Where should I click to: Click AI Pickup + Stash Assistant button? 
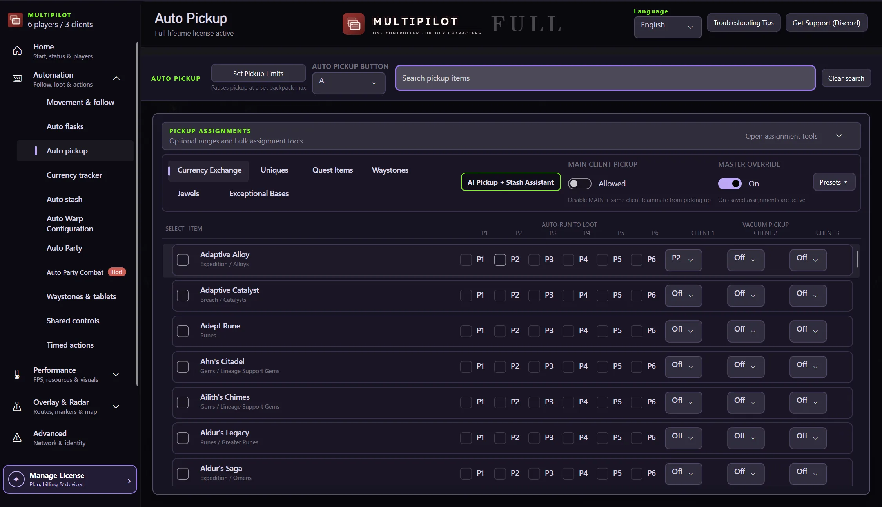[x=511, y=182]
